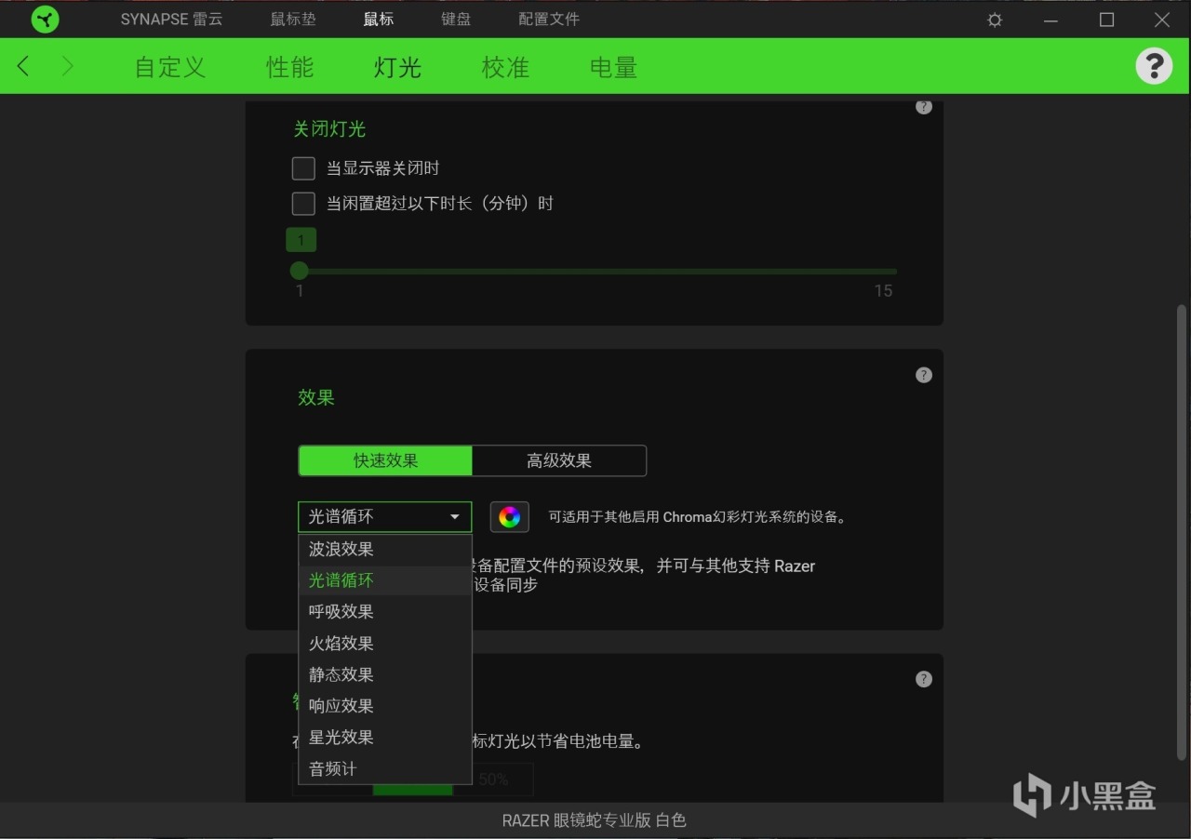Click the slider maximum value 15
Screen dimensions: 1191x839
point(883,291)
